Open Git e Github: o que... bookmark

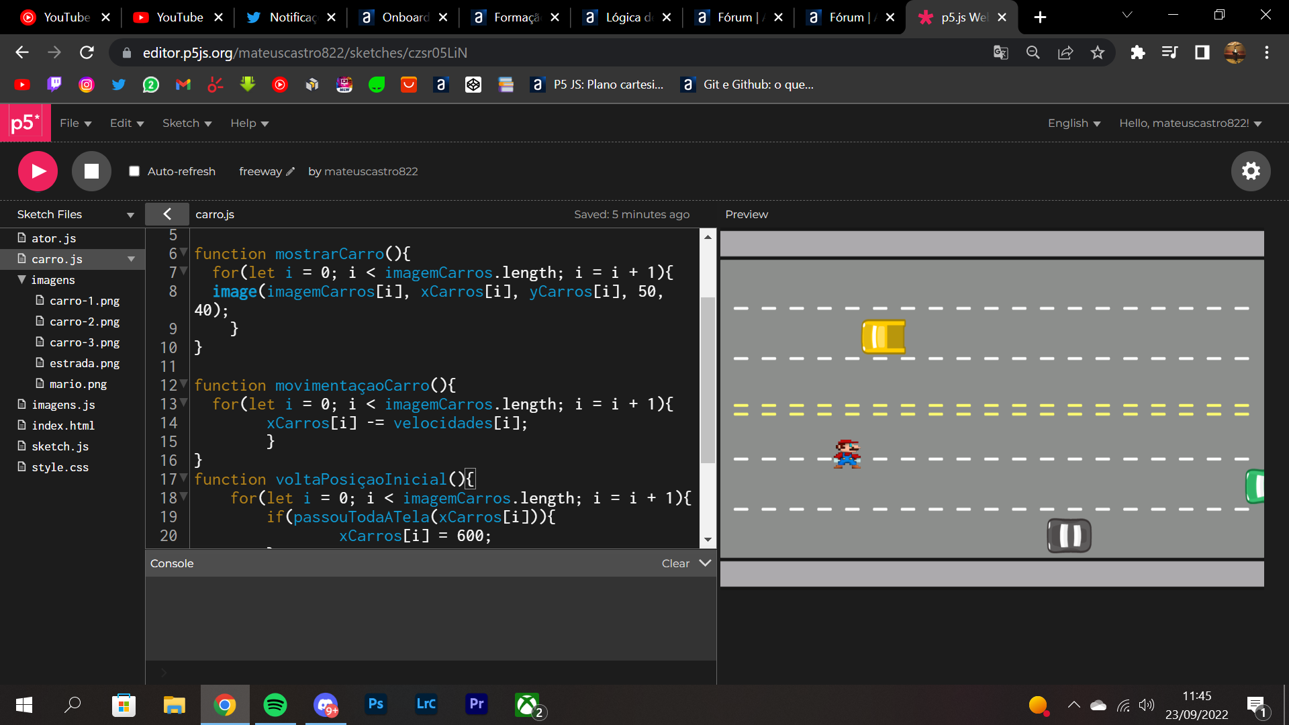point(747,85)
